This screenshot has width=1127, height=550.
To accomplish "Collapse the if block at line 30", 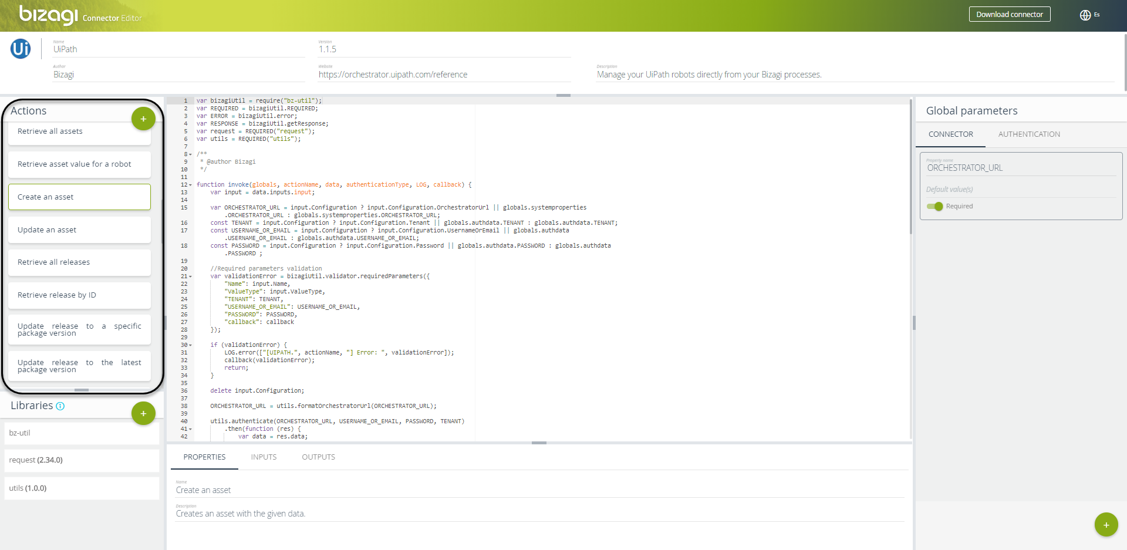I will 190,345.
